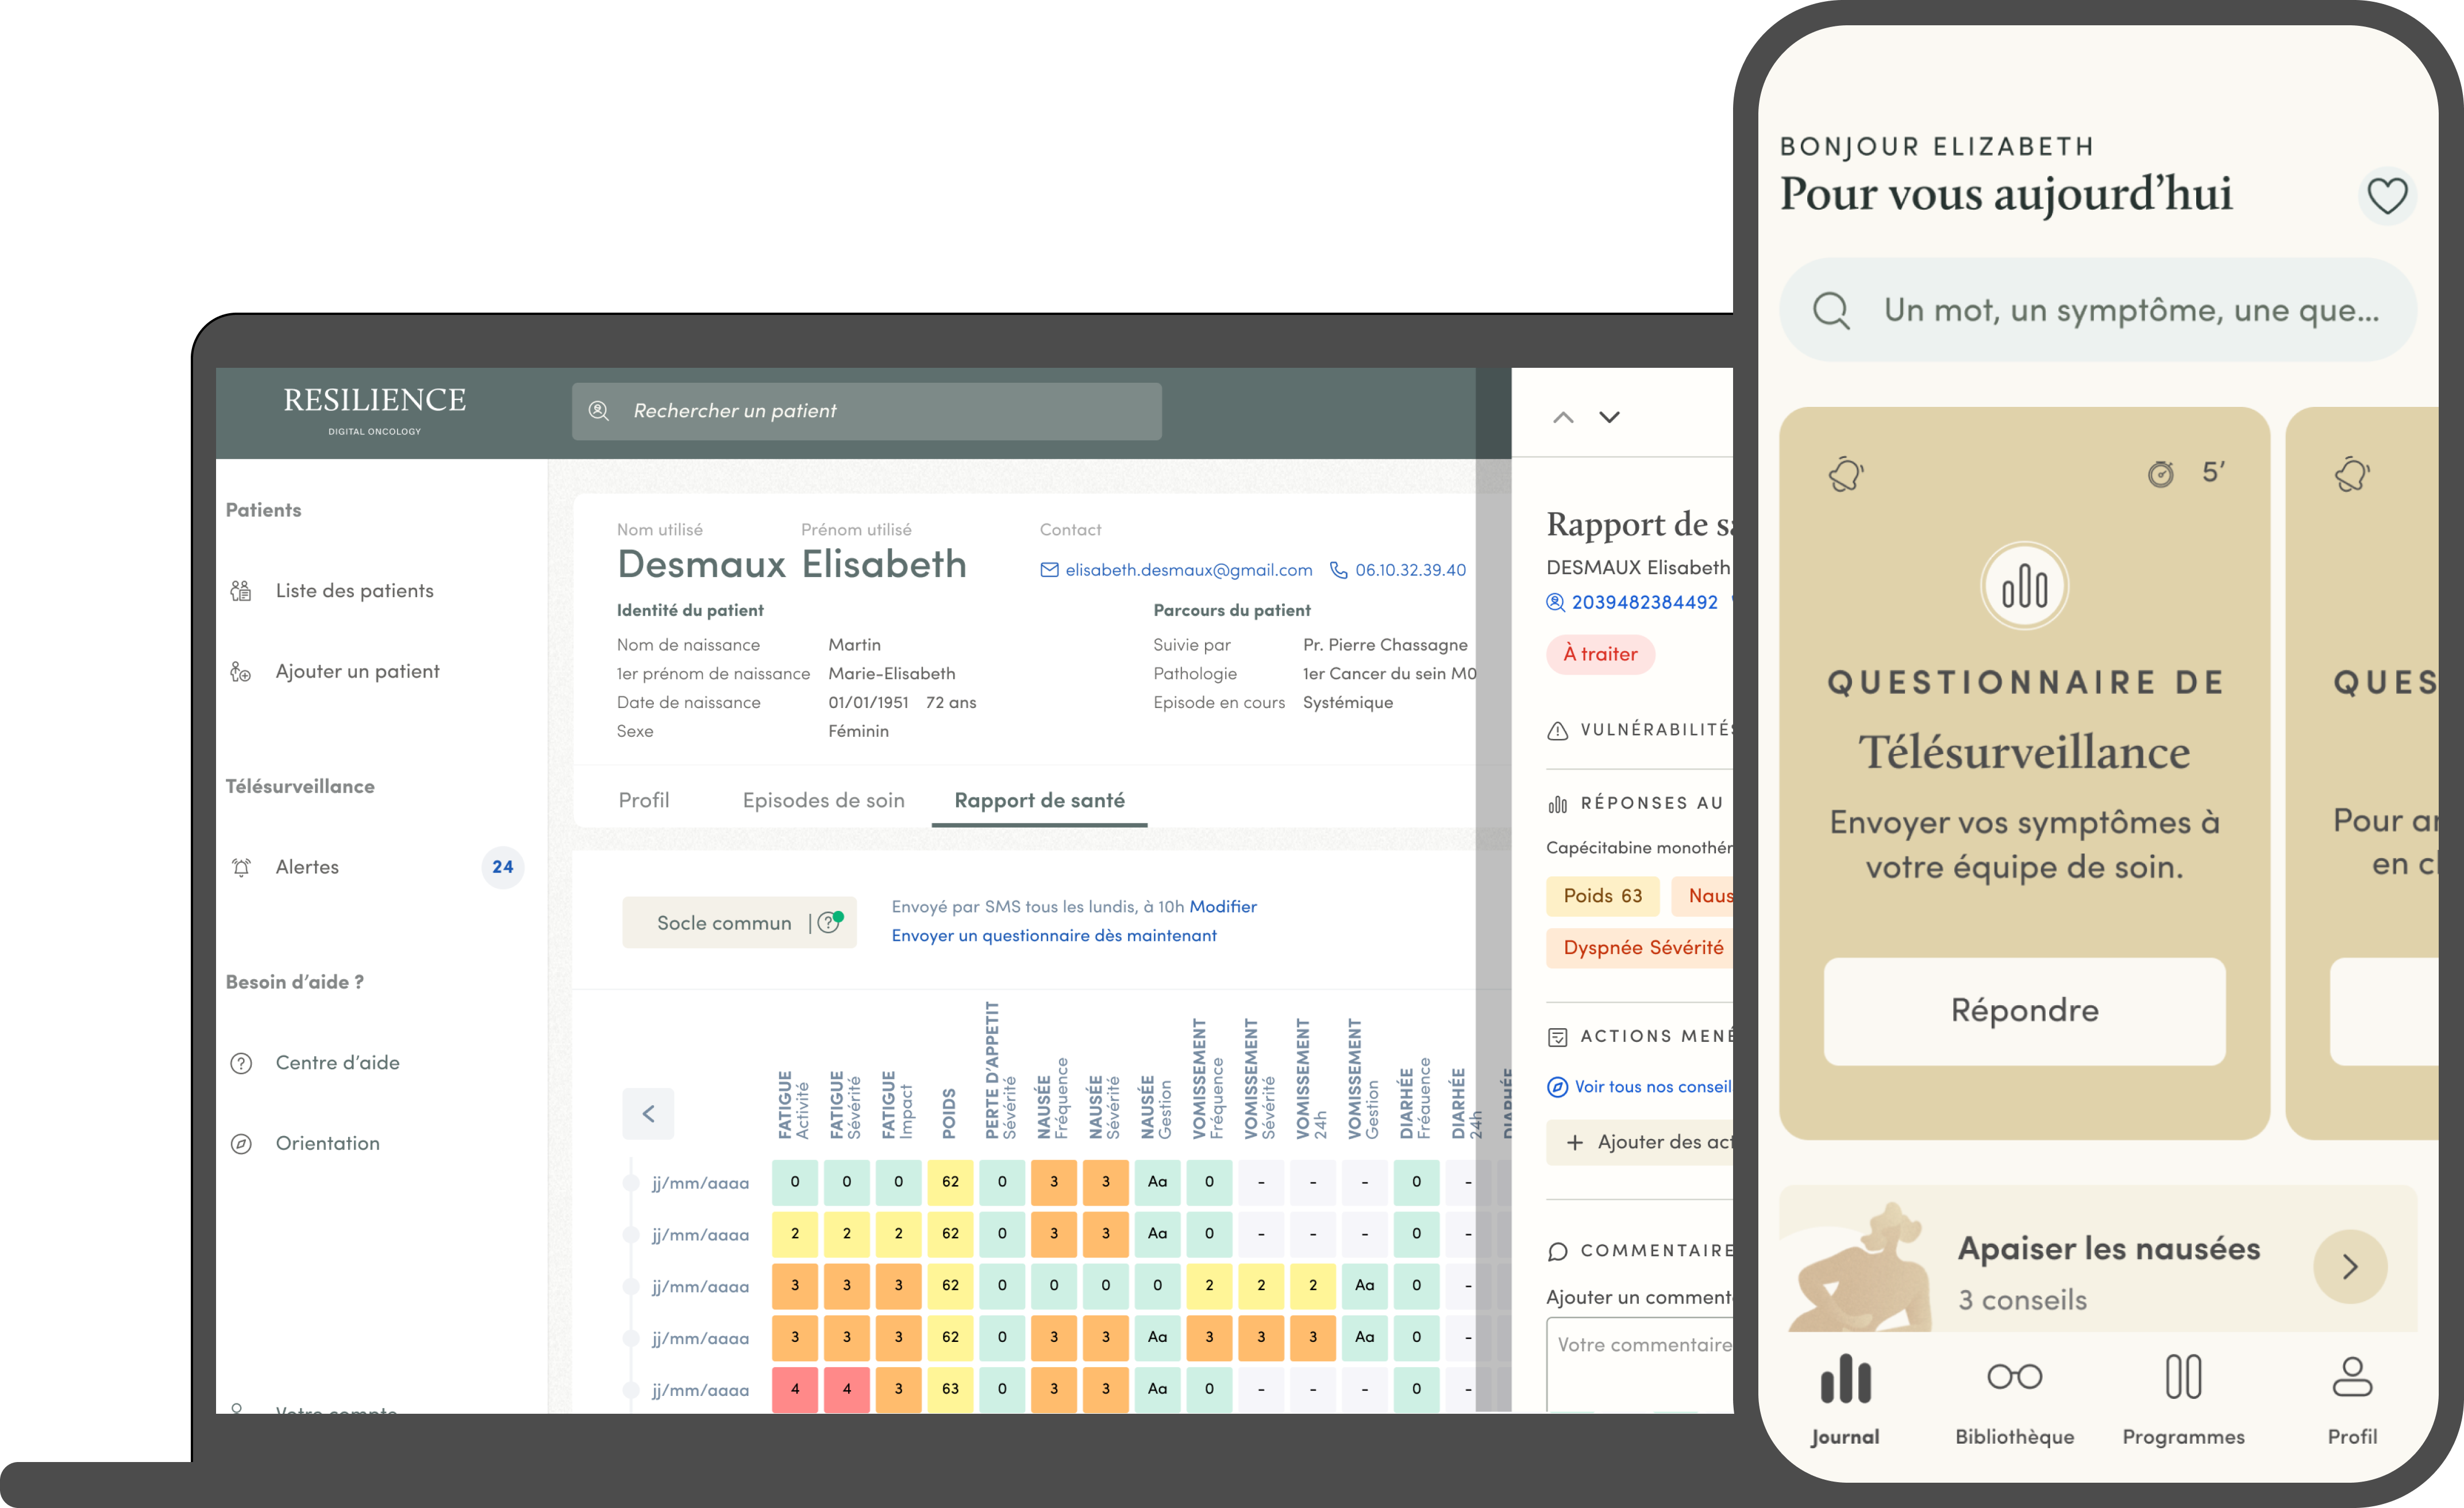Click the help icon on Socle commun
Screen dimensions: 2464x1508
point(828,923)
